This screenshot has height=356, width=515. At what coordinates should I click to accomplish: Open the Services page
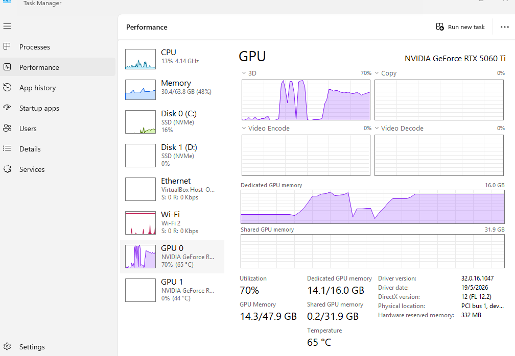point(32,169)
